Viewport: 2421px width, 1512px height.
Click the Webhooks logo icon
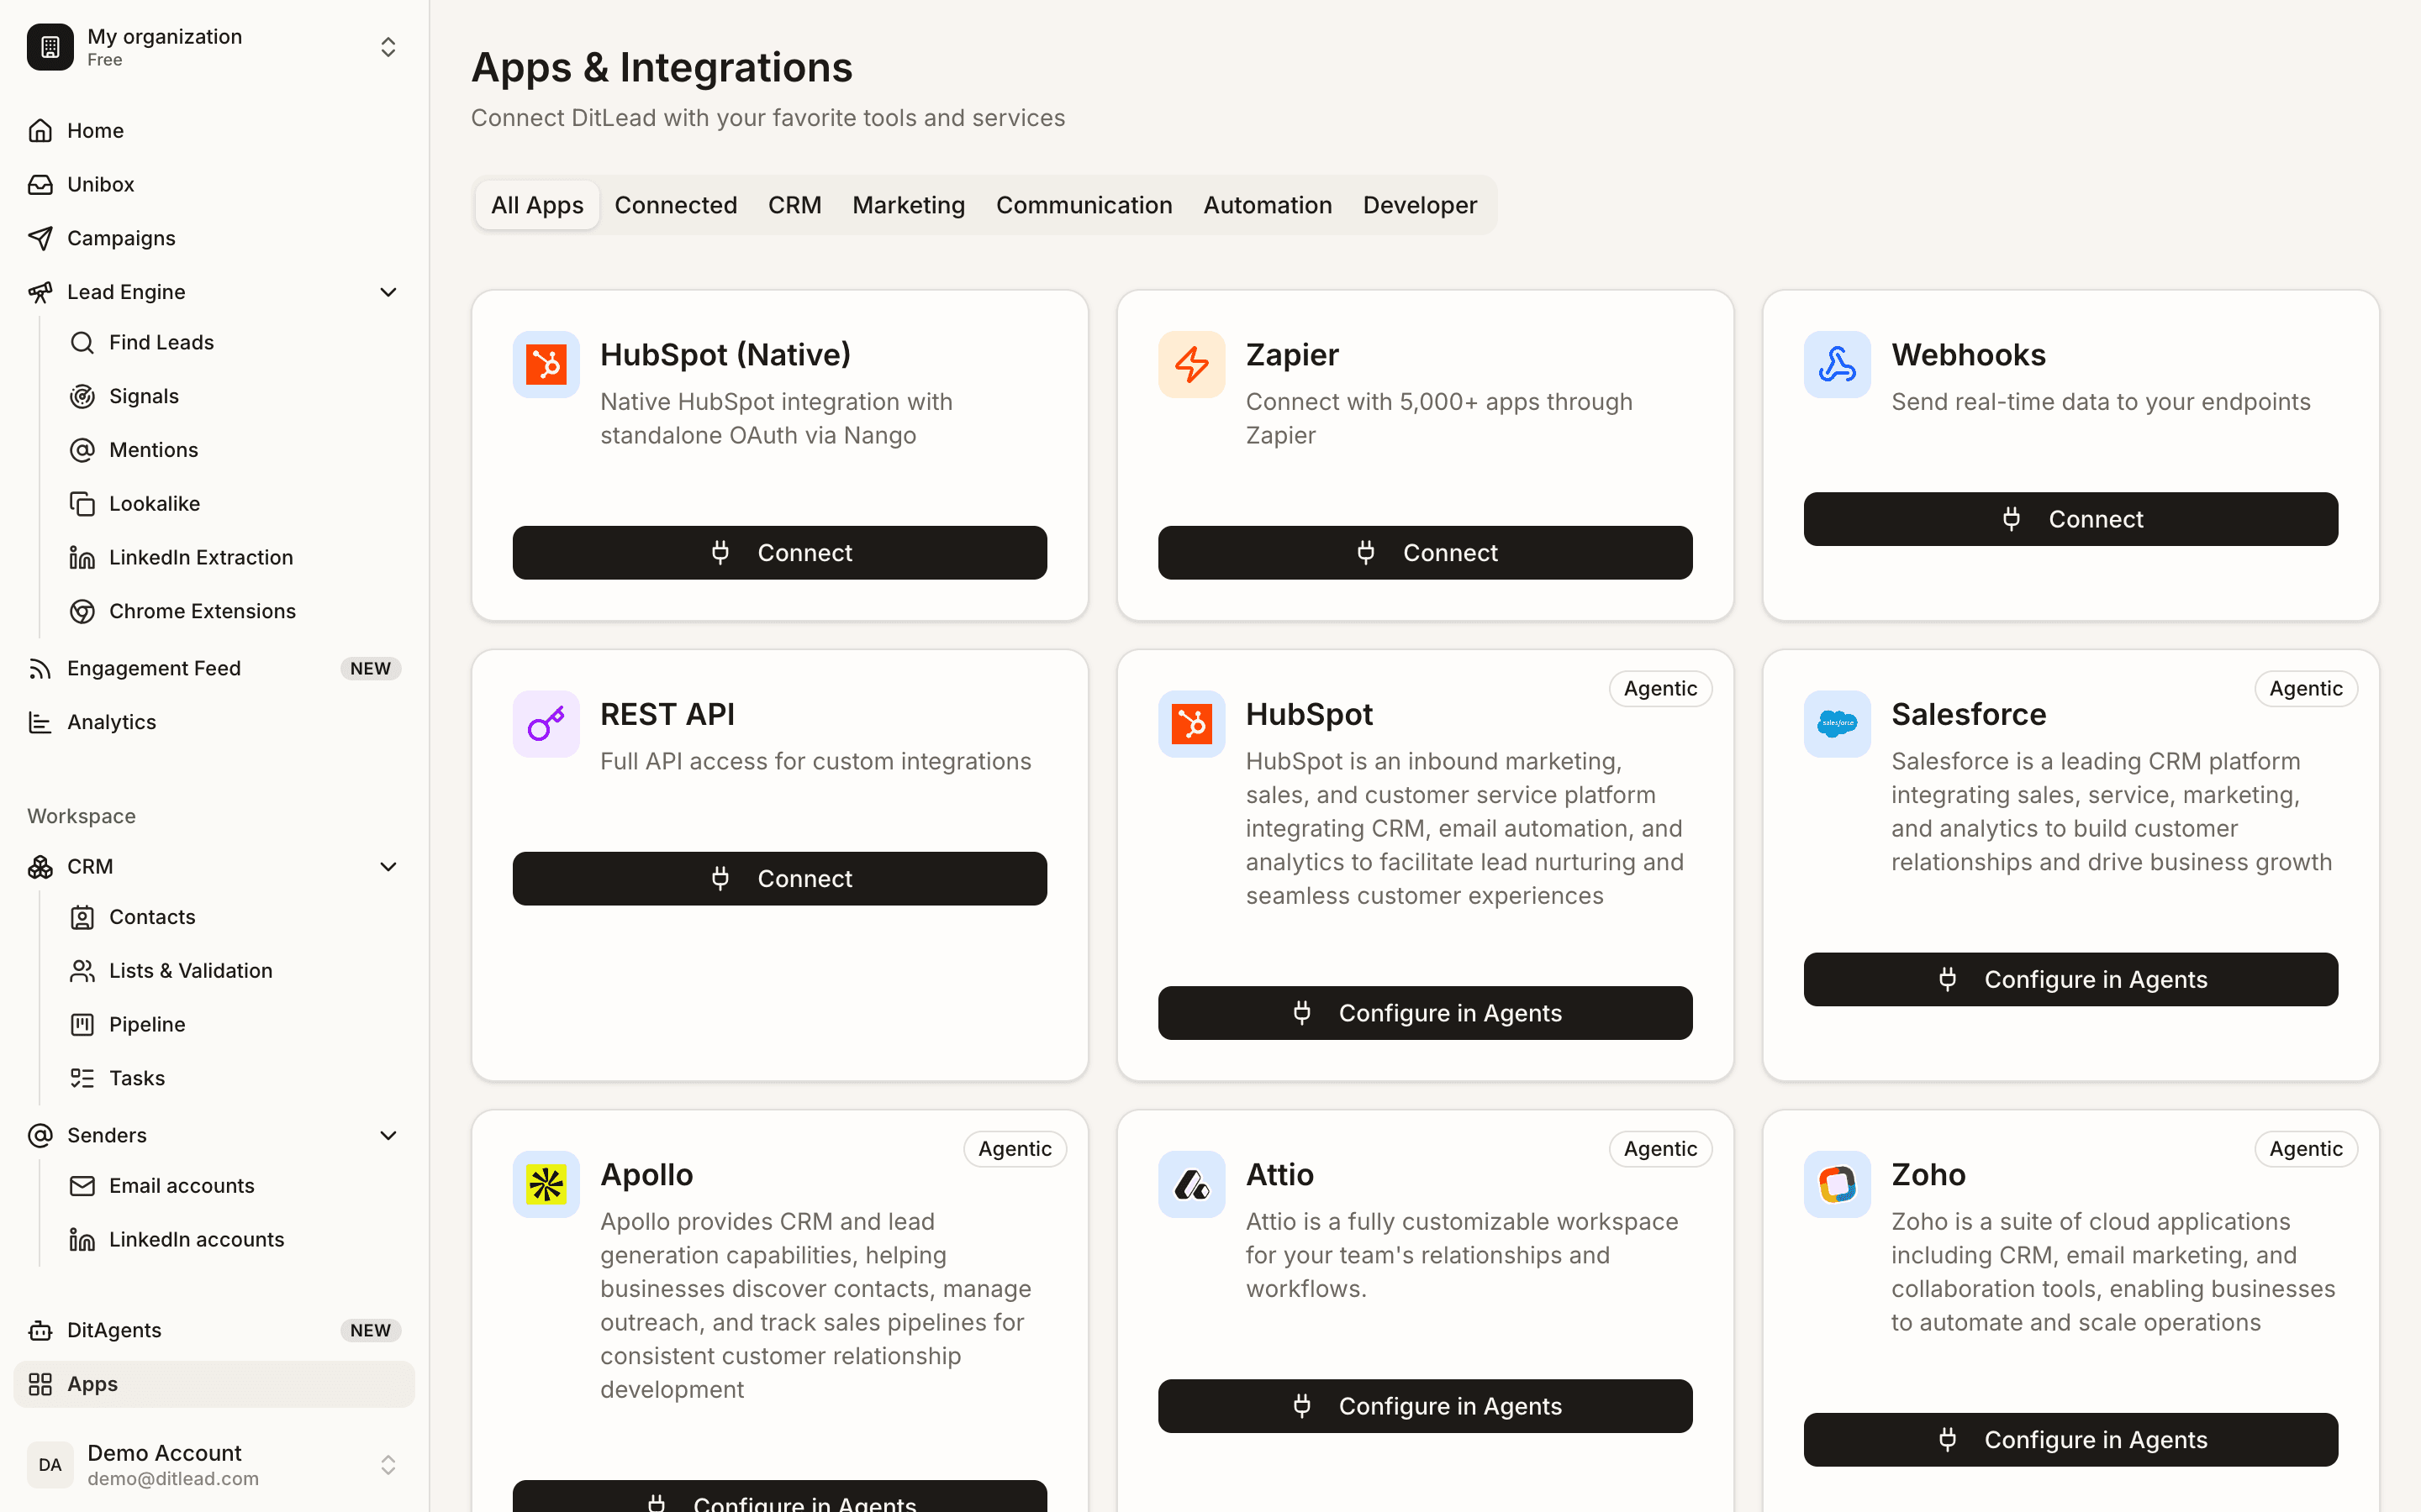(1837, 365)
